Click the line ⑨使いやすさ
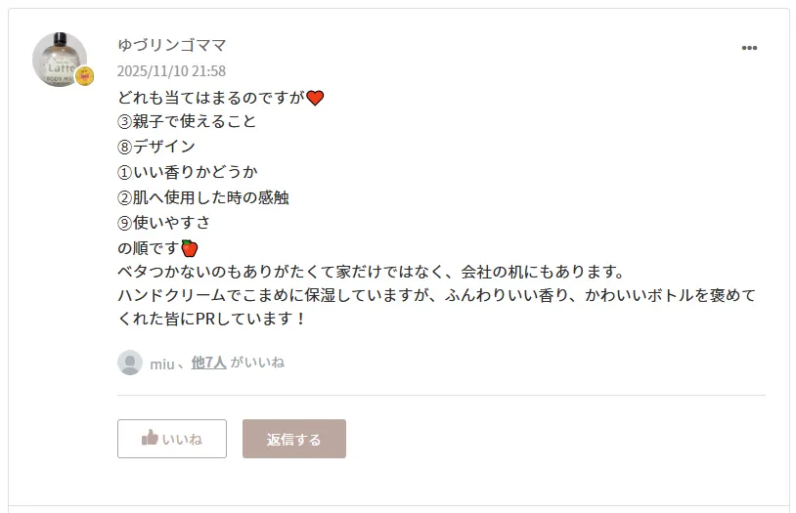796x513 pixels. 163,223
